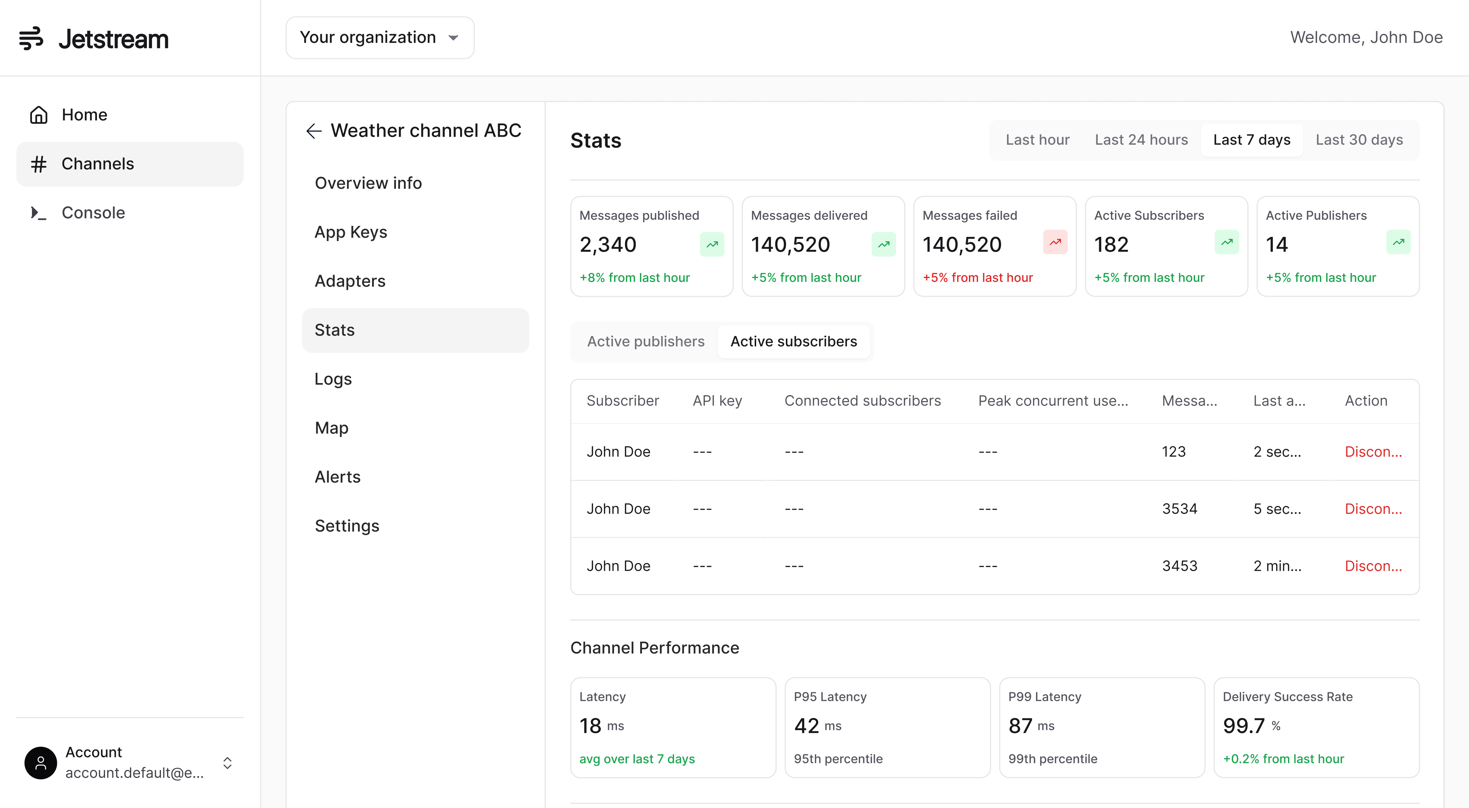
Task: Click trend icon in Active Publishers card
Action: click(1398, 242)
